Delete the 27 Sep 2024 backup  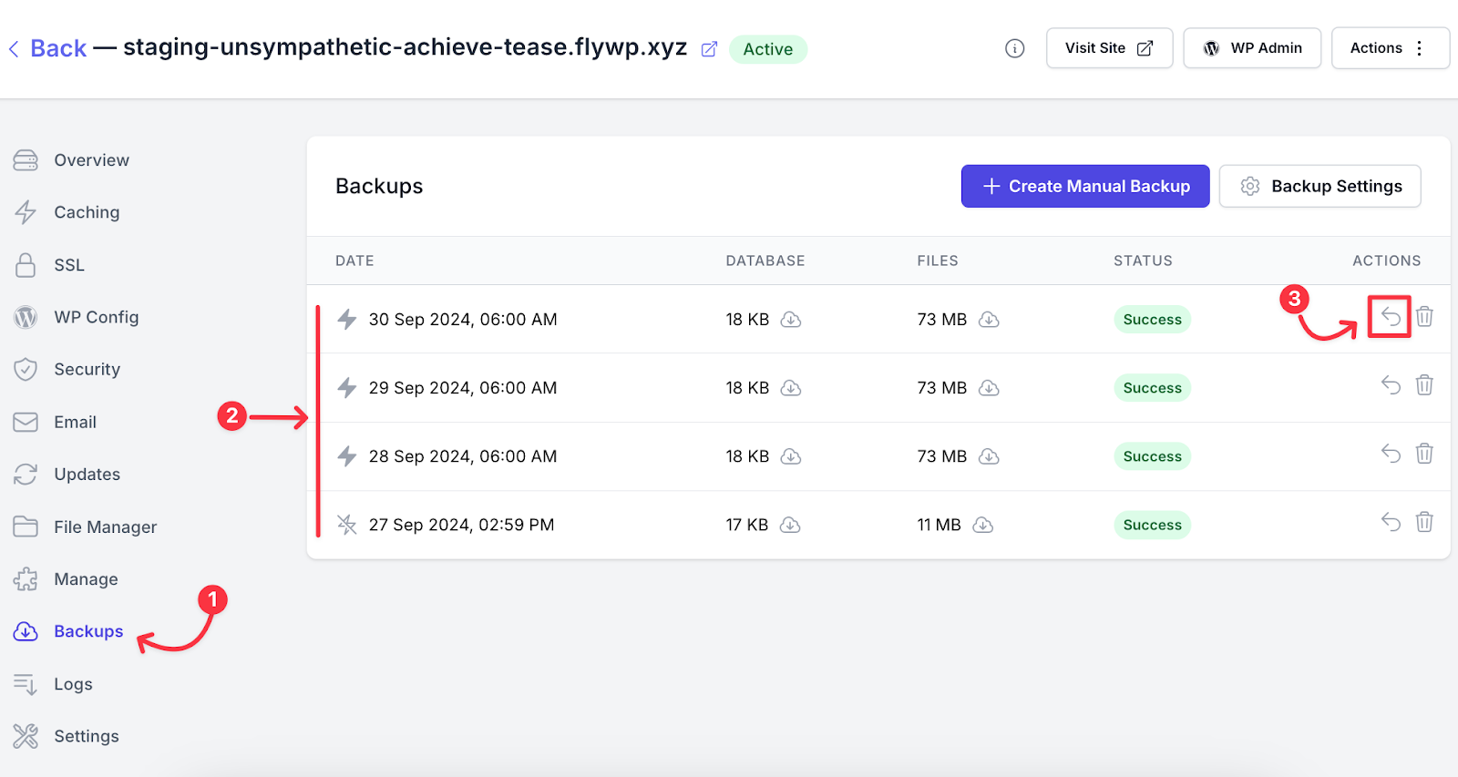tap(1424, 522)
